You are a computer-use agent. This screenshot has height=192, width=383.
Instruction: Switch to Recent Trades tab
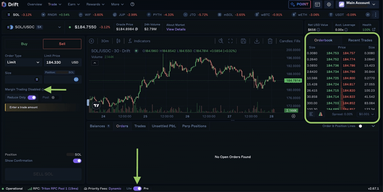point(360,40)
